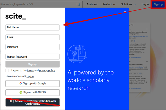Click the search magnifier icon
This screenshot has height=110, width=166.
coord(78,4)
